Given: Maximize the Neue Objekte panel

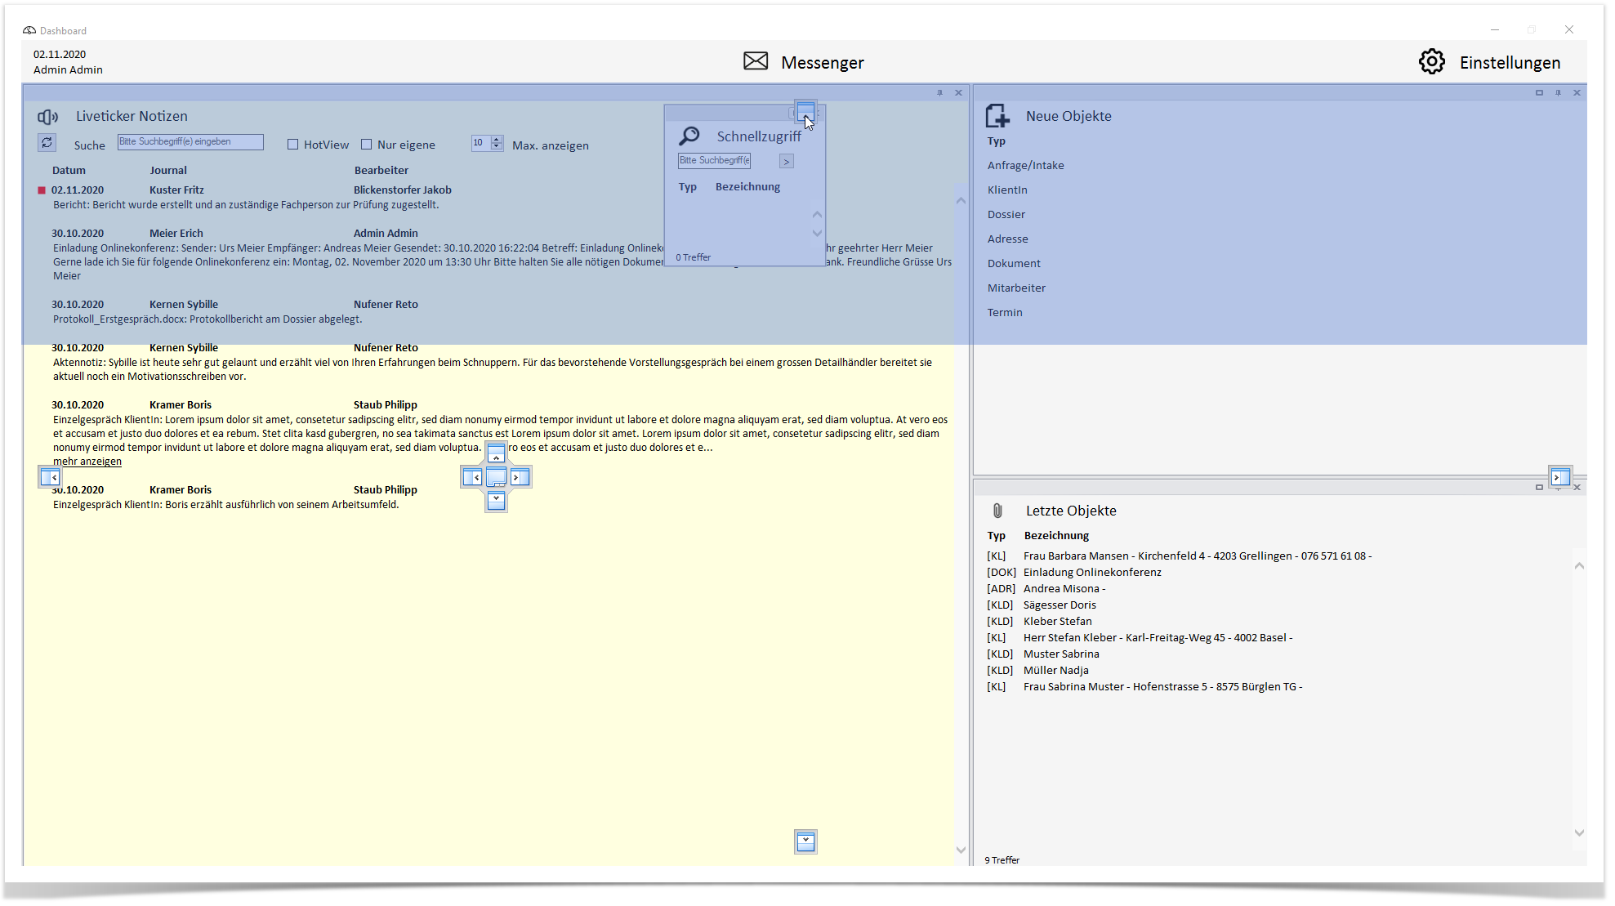Looking at the screenshot, I should click(1539, 92).
